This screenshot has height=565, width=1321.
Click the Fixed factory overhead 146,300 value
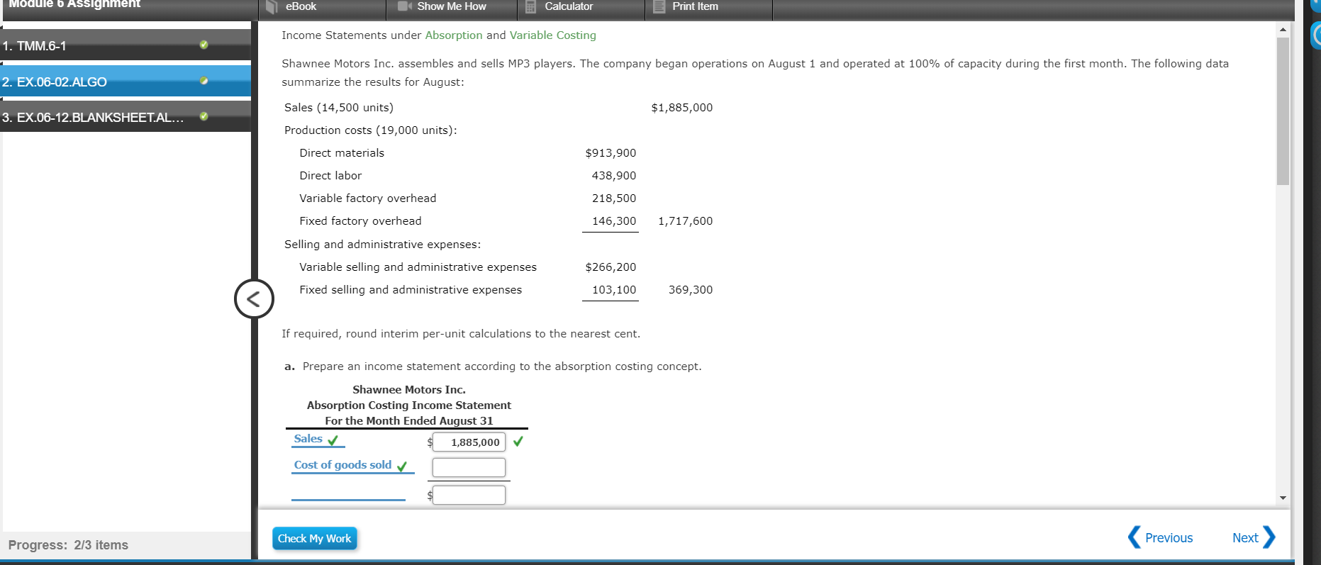(x=614, y=221)
